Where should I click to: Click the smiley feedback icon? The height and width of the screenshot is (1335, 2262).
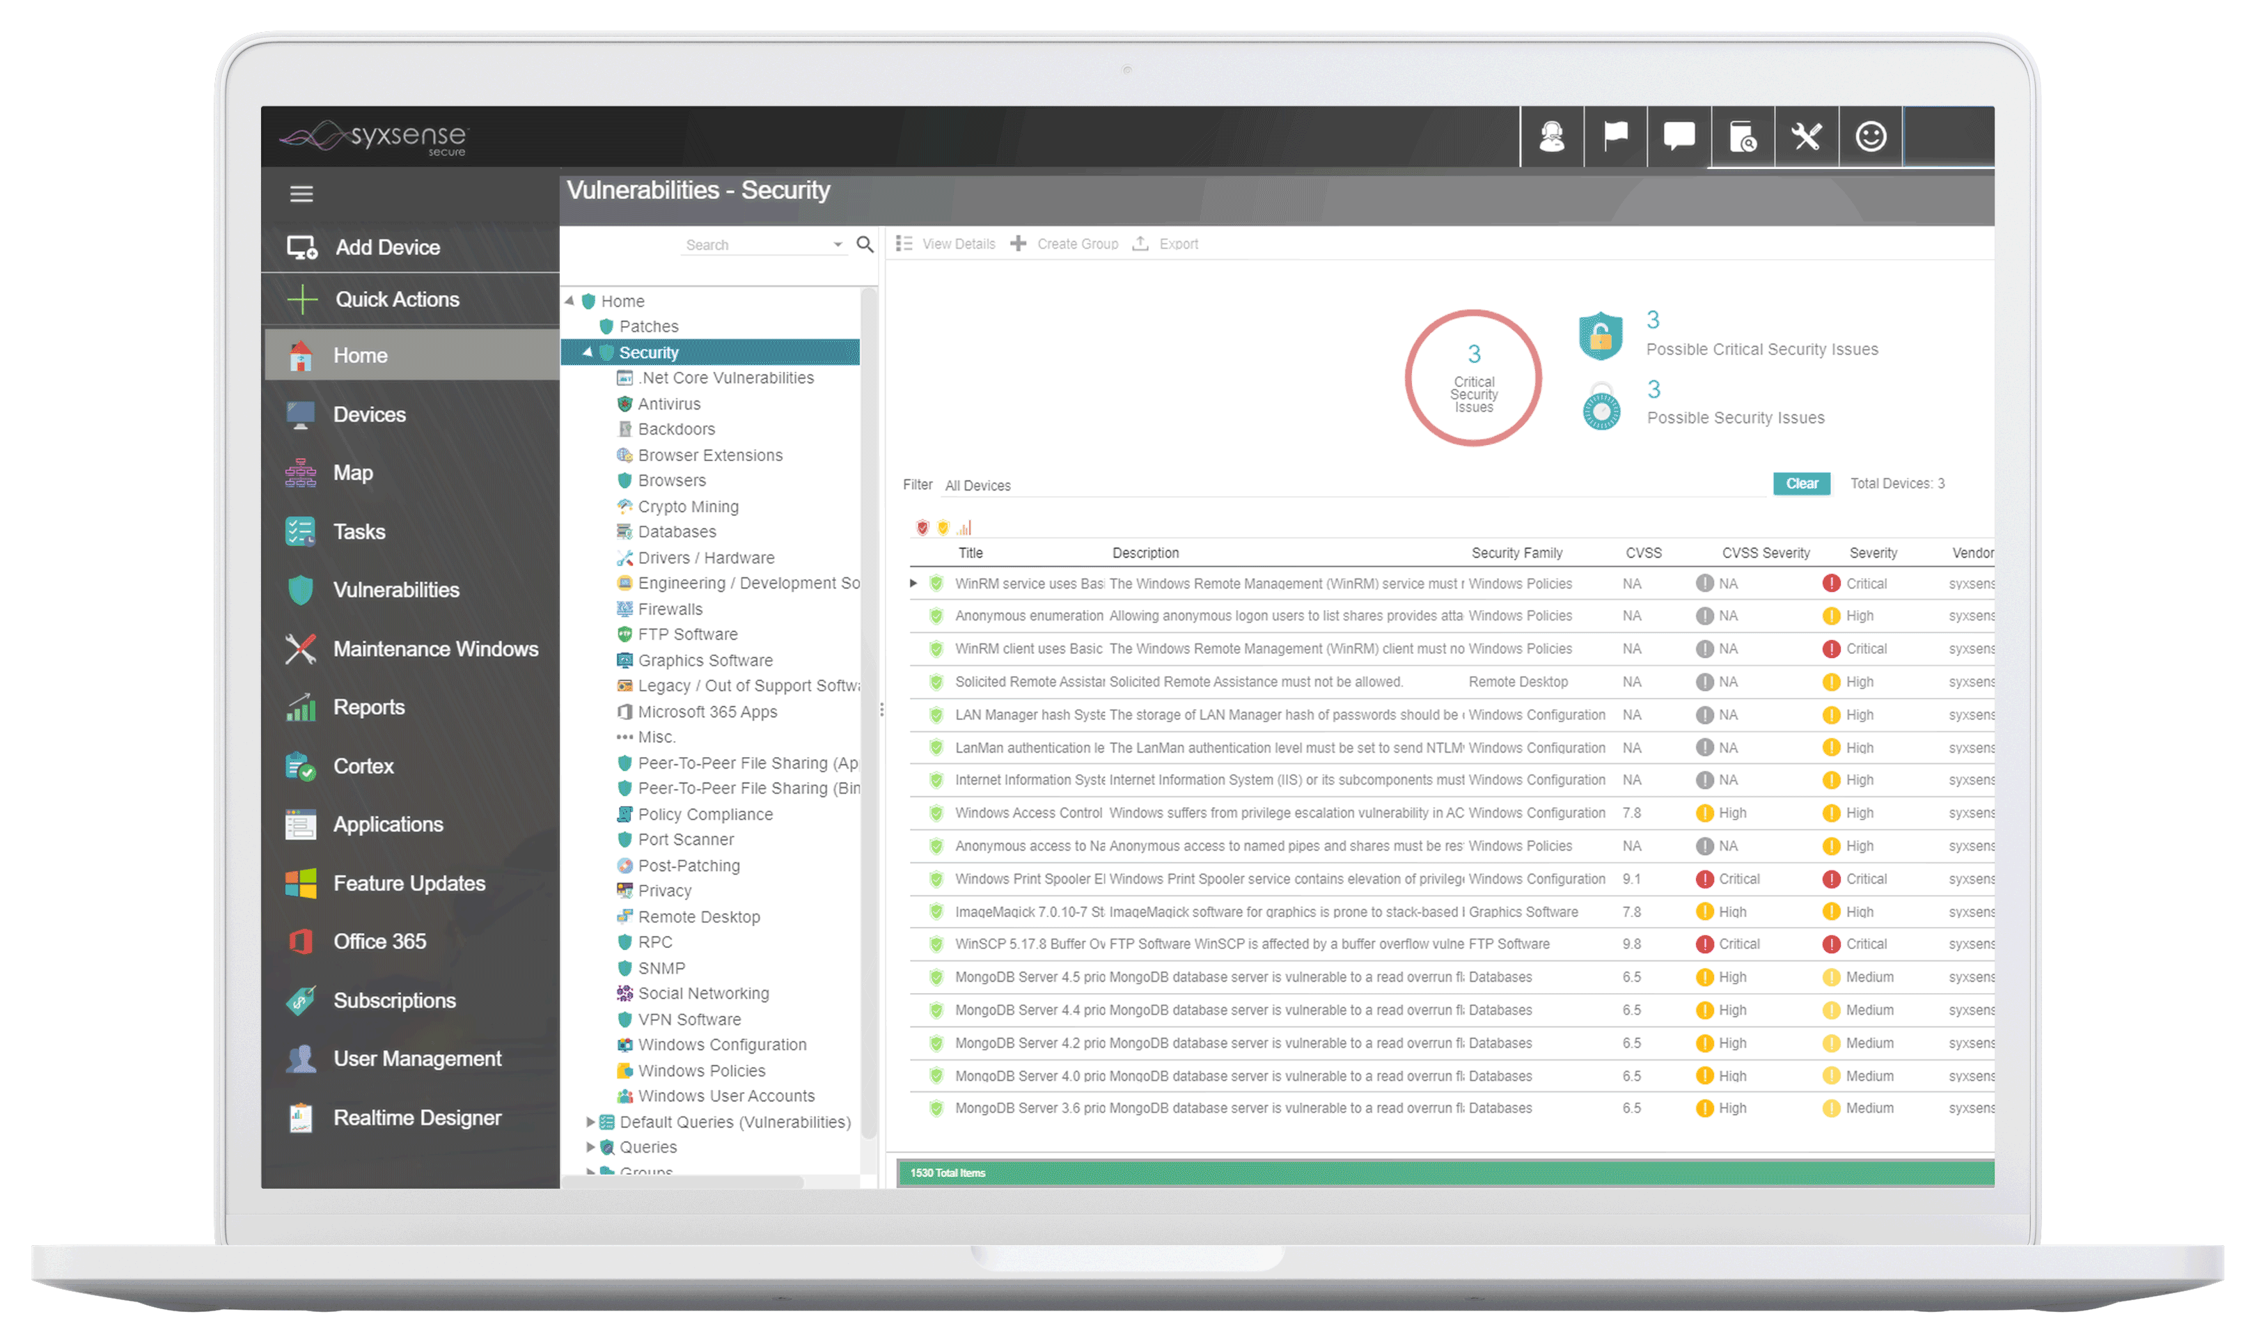(1871, 136)
